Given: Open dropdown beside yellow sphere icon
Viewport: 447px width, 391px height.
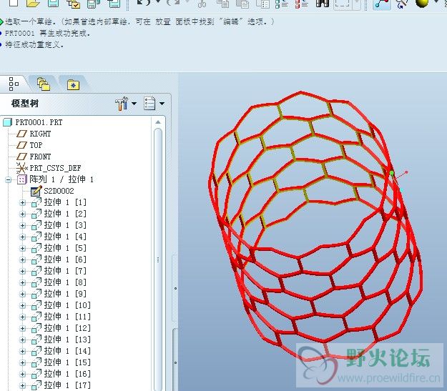Looking at the screenshot, I should [436, 2].
